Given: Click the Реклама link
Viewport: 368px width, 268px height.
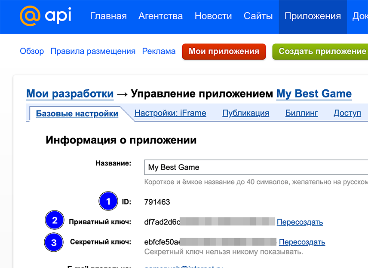Looking at the screenshot, I should pyautogui.click(x=159, y=51).
